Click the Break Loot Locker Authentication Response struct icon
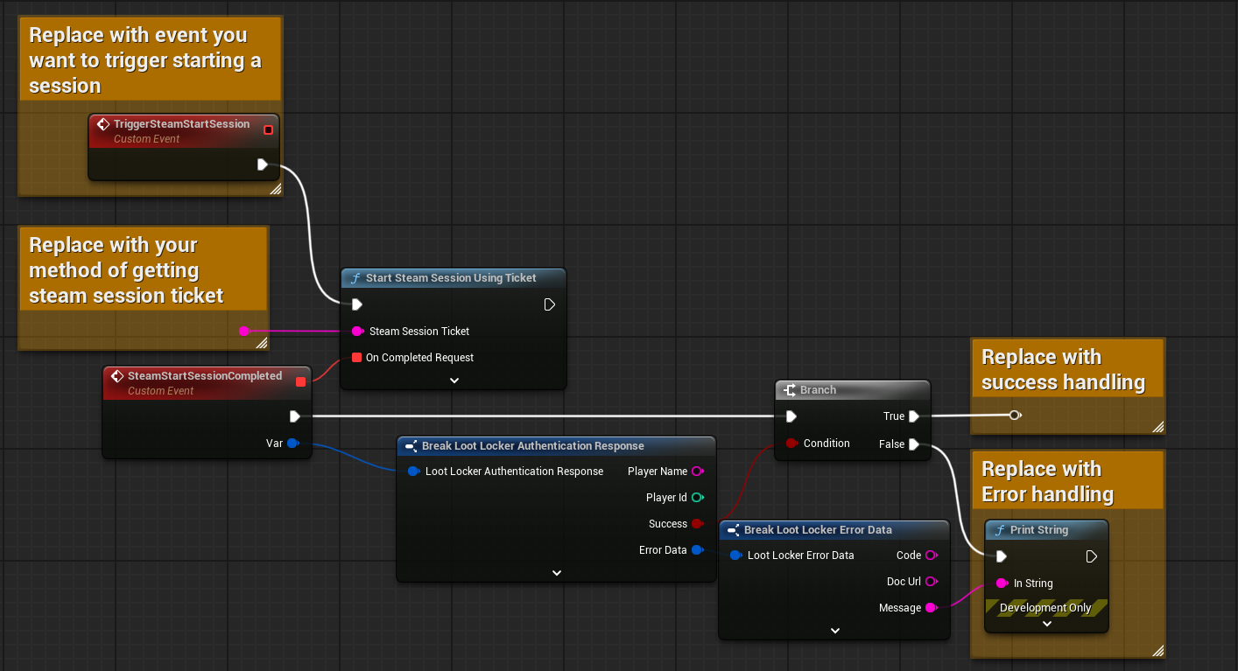 pyautogui.click(x=410, y=445)
